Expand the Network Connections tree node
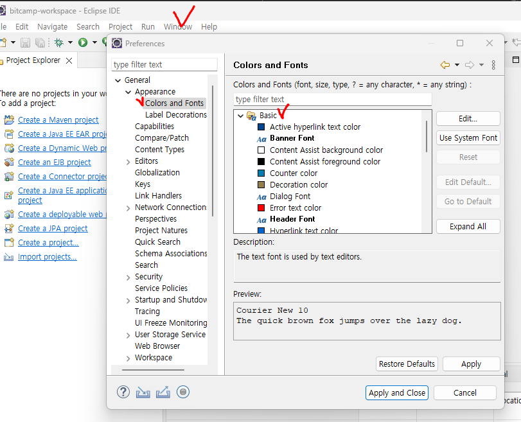This screenshot has width=521, height=422. (128, 208)
